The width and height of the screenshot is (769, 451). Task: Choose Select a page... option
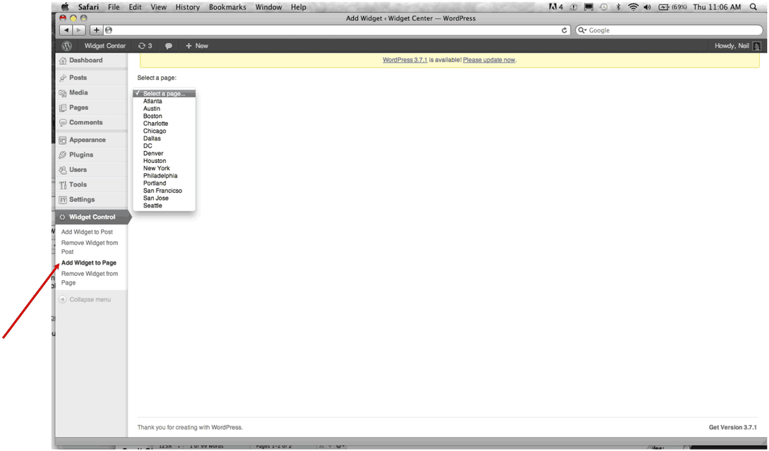click(165, 93)
